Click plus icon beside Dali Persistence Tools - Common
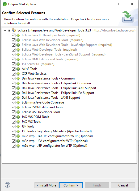 click(x=18, y=79)
